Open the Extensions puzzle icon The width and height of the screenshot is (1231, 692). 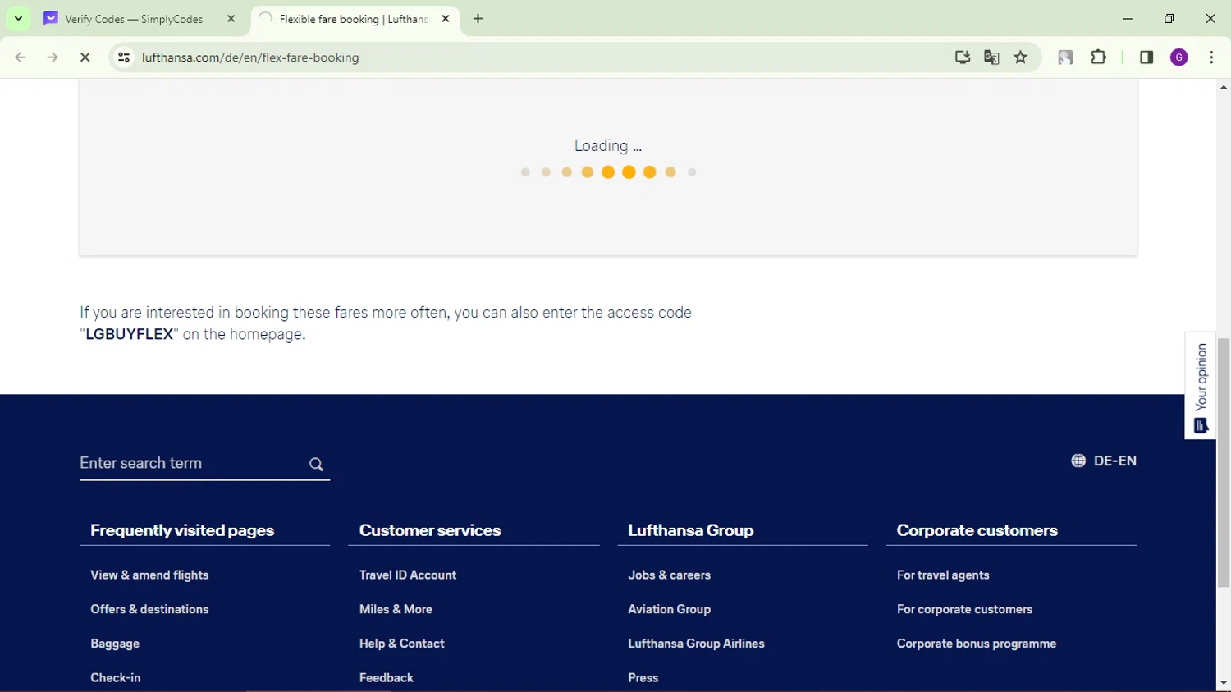(1098, 57)
